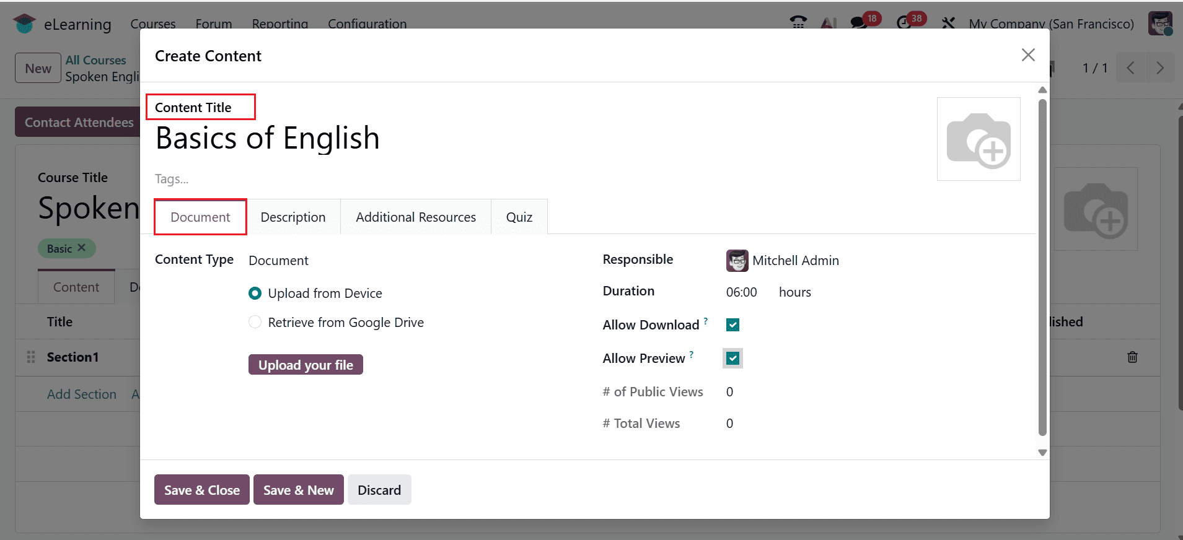Click Mitchell Admin avatar in Responsible field
Viewport: 1183px width, 540px height.
[x=737, y=261]
